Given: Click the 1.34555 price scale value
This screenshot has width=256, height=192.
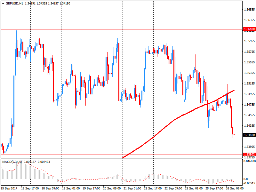Looking at the screenshot, I should (x=249, y=115).
